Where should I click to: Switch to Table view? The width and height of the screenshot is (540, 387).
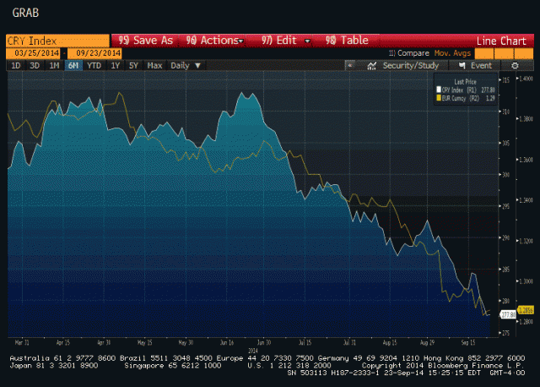(x=347, y=40)
